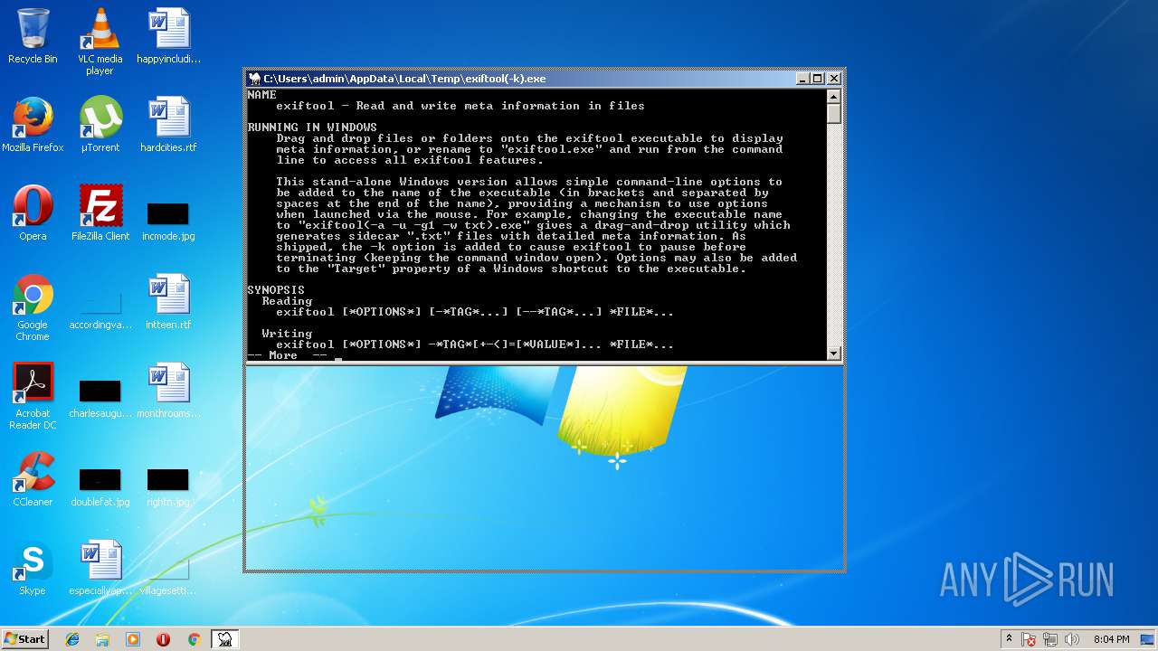Select monthrooms... Word document
Screen dimensions: 1158x651
pos(168,391)
